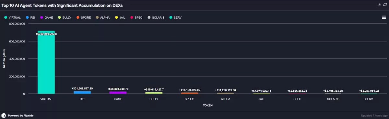The image size is (389, 119).
Task: Click the +$720,259,093.8 data label
Action: click(46, 33)
